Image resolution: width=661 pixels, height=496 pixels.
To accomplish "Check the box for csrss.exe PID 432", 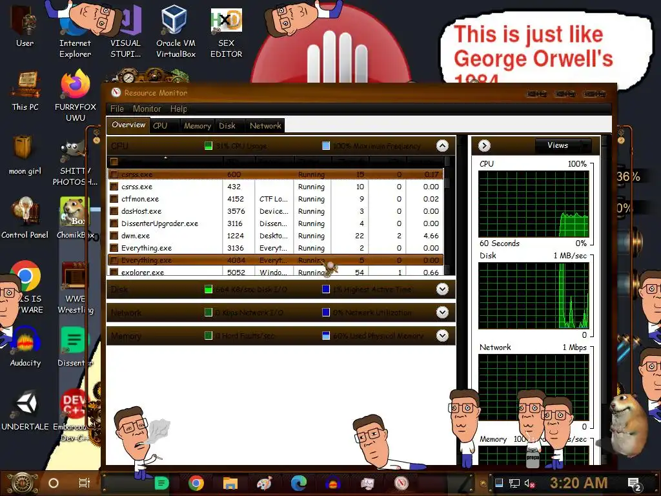I will pyautogui.click(x=114, y=187).
